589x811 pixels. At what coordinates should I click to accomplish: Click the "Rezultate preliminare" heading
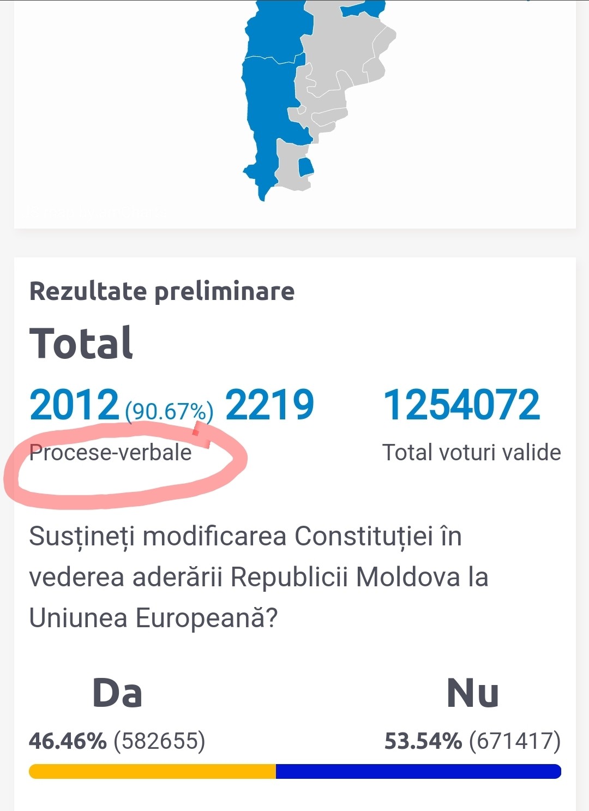coord(162,291)
